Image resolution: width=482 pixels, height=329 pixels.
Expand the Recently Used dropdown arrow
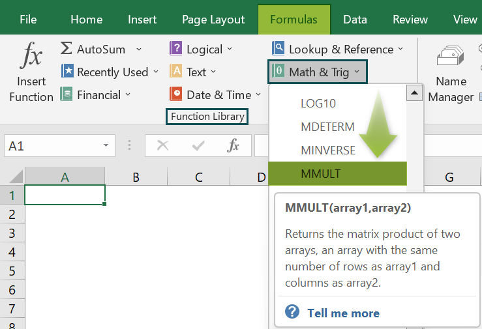coord(156,72)
